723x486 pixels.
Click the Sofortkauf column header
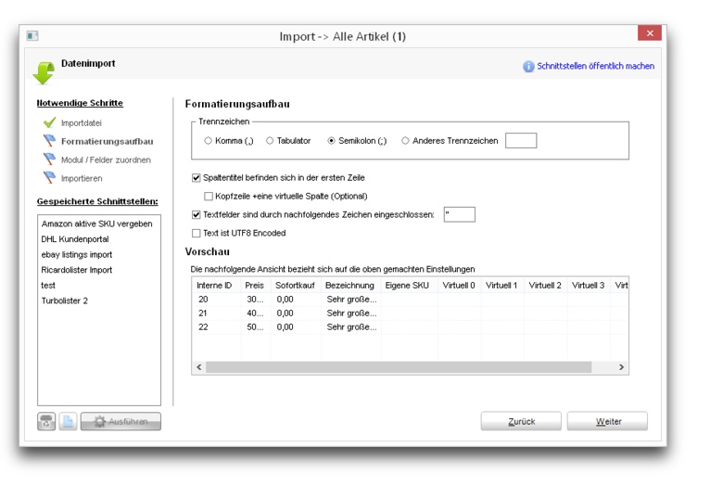coord(296,286)
